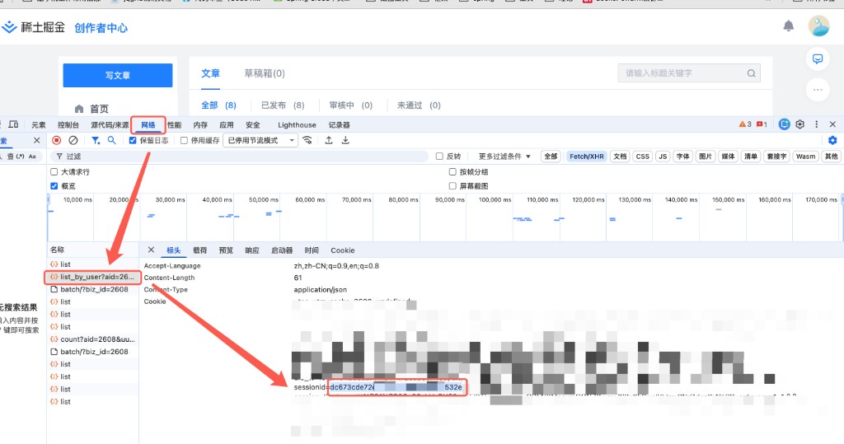Click the 创作者中心 link

click(101, 28)
